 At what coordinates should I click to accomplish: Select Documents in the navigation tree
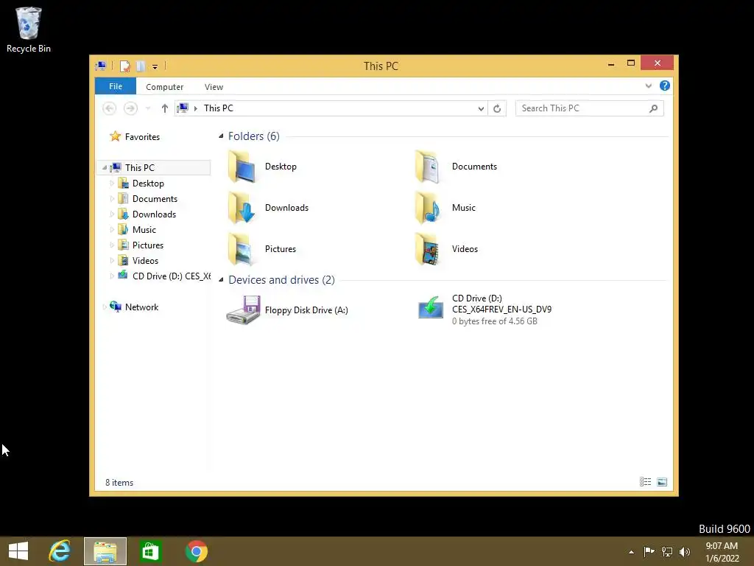(155, 199)
